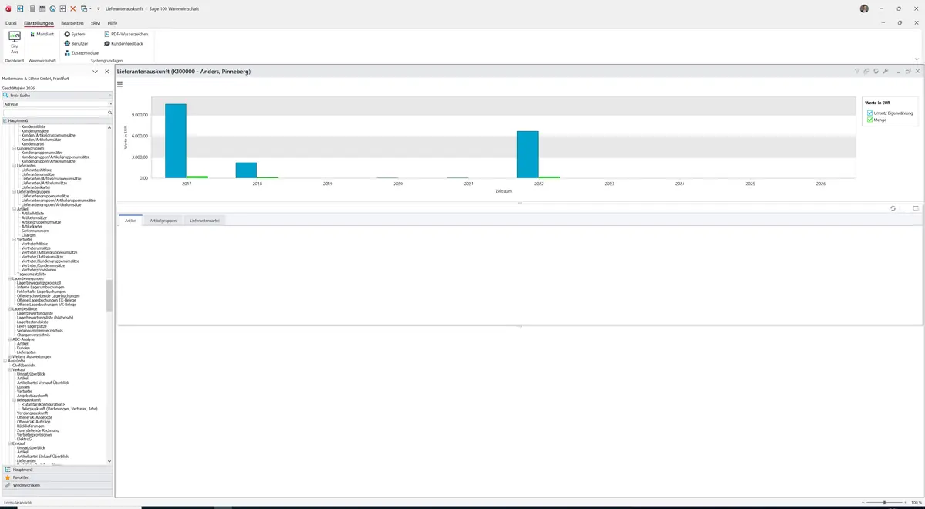This screenshot has width=925, height=509.
Task: Toggle the Dashboard Ein/Aus icon
Action: (15, 42)
